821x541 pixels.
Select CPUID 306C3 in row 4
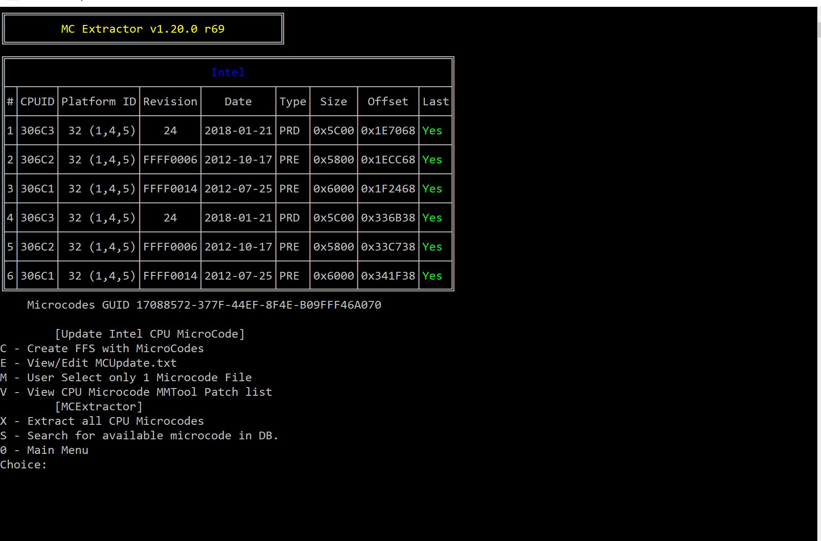click(x=37, y=218)
